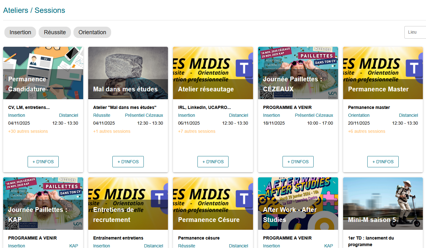Open + D'INFOS for Atelier réseautage

click(x=213, y=162)
